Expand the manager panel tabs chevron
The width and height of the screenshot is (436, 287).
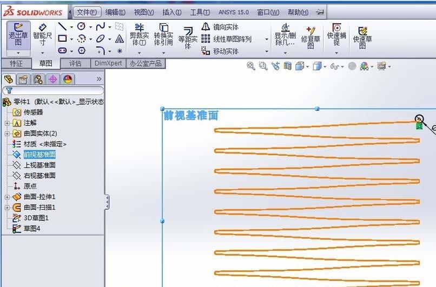coord(98,79)
